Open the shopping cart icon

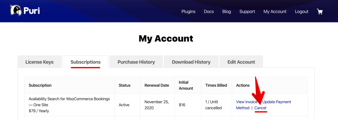click(x=320, y=12)
